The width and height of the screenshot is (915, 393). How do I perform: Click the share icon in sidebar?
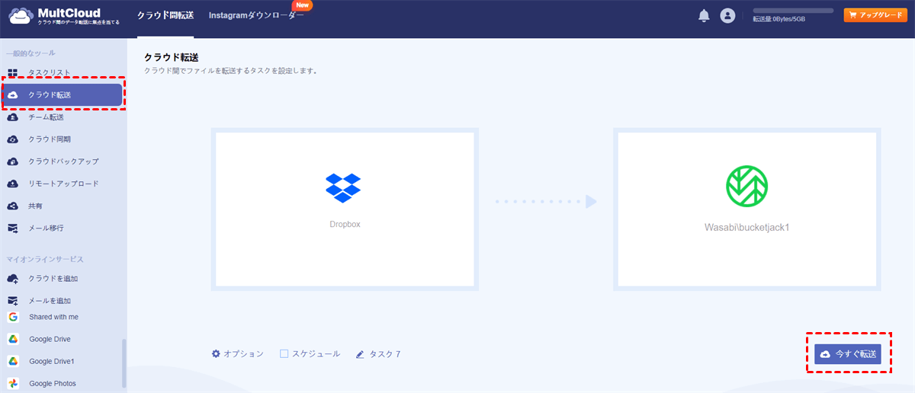(x=13, y=206)
